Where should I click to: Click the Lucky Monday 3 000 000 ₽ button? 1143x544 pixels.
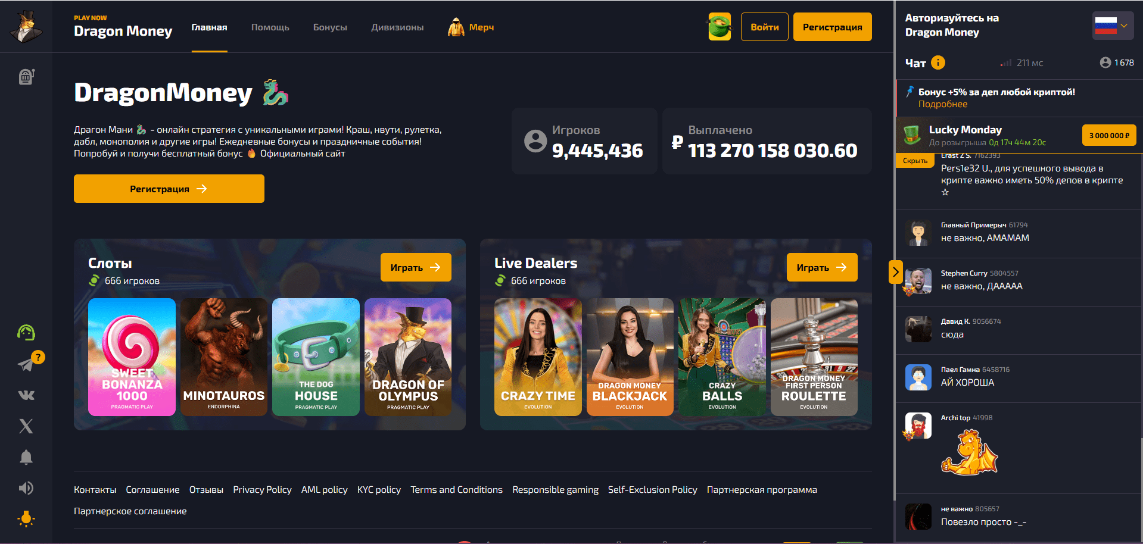tap(1109, 136)
